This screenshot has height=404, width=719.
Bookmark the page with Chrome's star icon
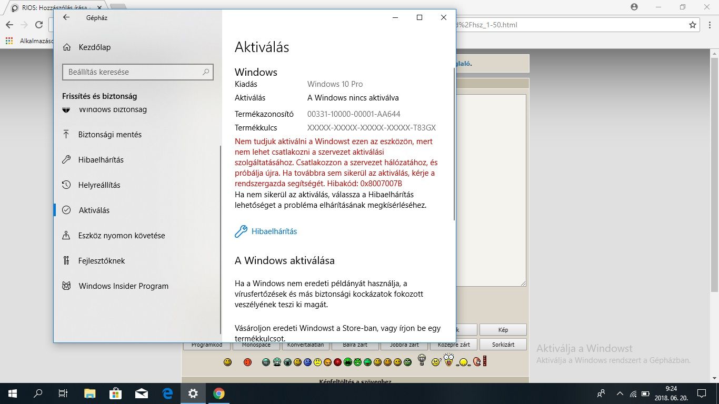[x=693, y=25]
